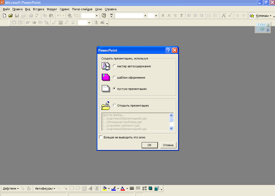Open the Справка menu
The image size is (275, 196).
tap(110, 9)
